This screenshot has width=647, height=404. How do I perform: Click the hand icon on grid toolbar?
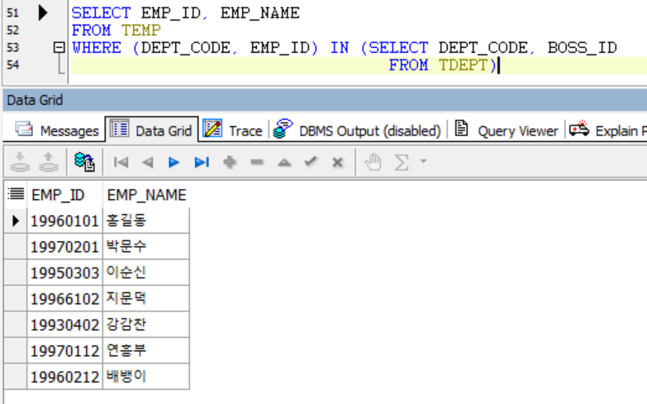coord(373,162)
